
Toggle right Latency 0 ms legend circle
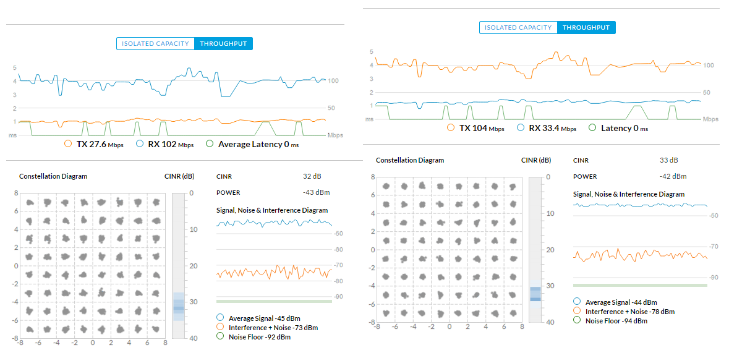point(592,128)
